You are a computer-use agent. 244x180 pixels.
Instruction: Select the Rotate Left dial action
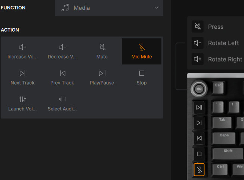point(218,43)
